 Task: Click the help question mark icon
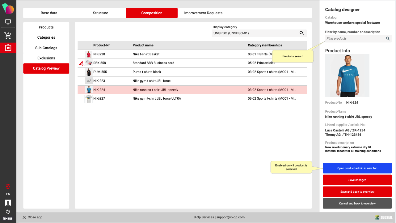pos(8,212)
